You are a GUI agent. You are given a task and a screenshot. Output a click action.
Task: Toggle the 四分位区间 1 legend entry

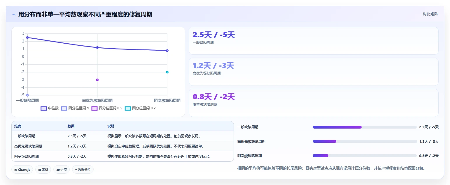[x=75, y=108]
